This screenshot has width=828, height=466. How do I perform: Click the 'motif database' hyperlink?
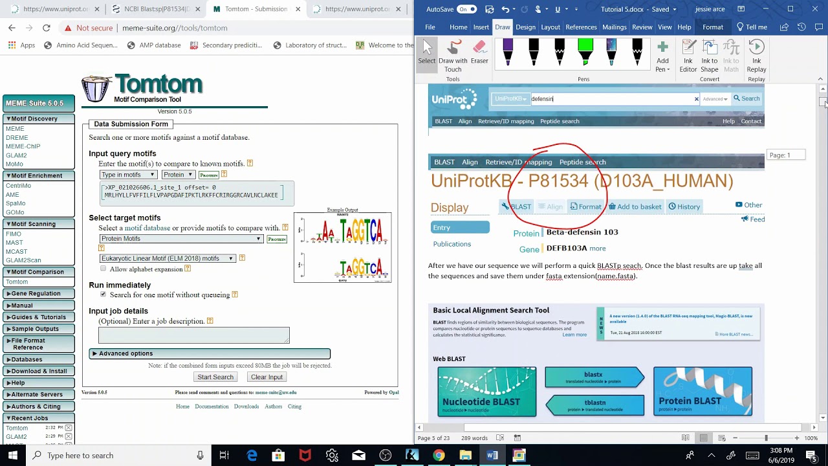[x=147, y=228]
